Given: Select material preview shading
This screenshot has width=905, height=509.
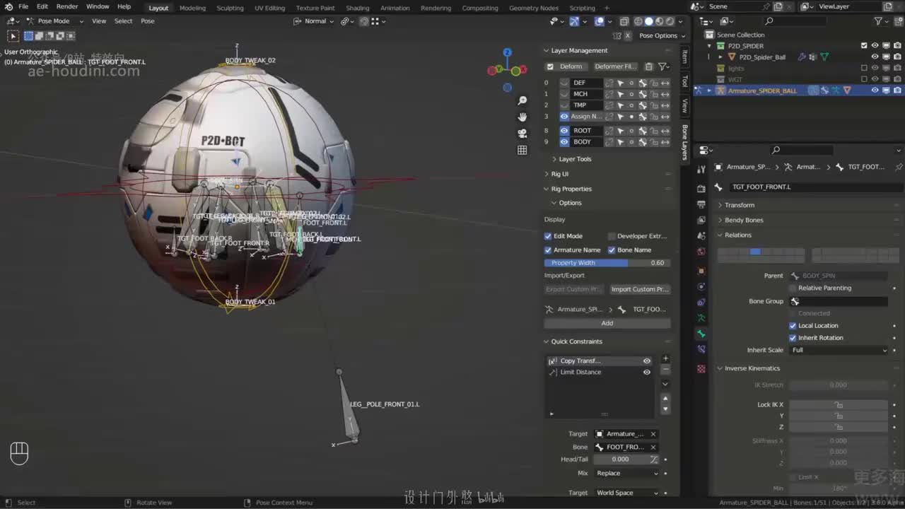Looking at the screenshot, I should pyautogui.click(x=660, y=21).
